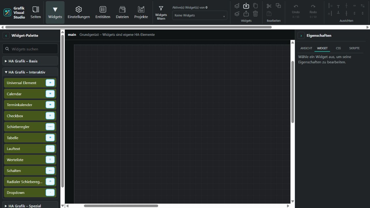This screenshot has width=370, height=208.
Task: Open the Einstellungen settings gear
Action: coord(79,13)
